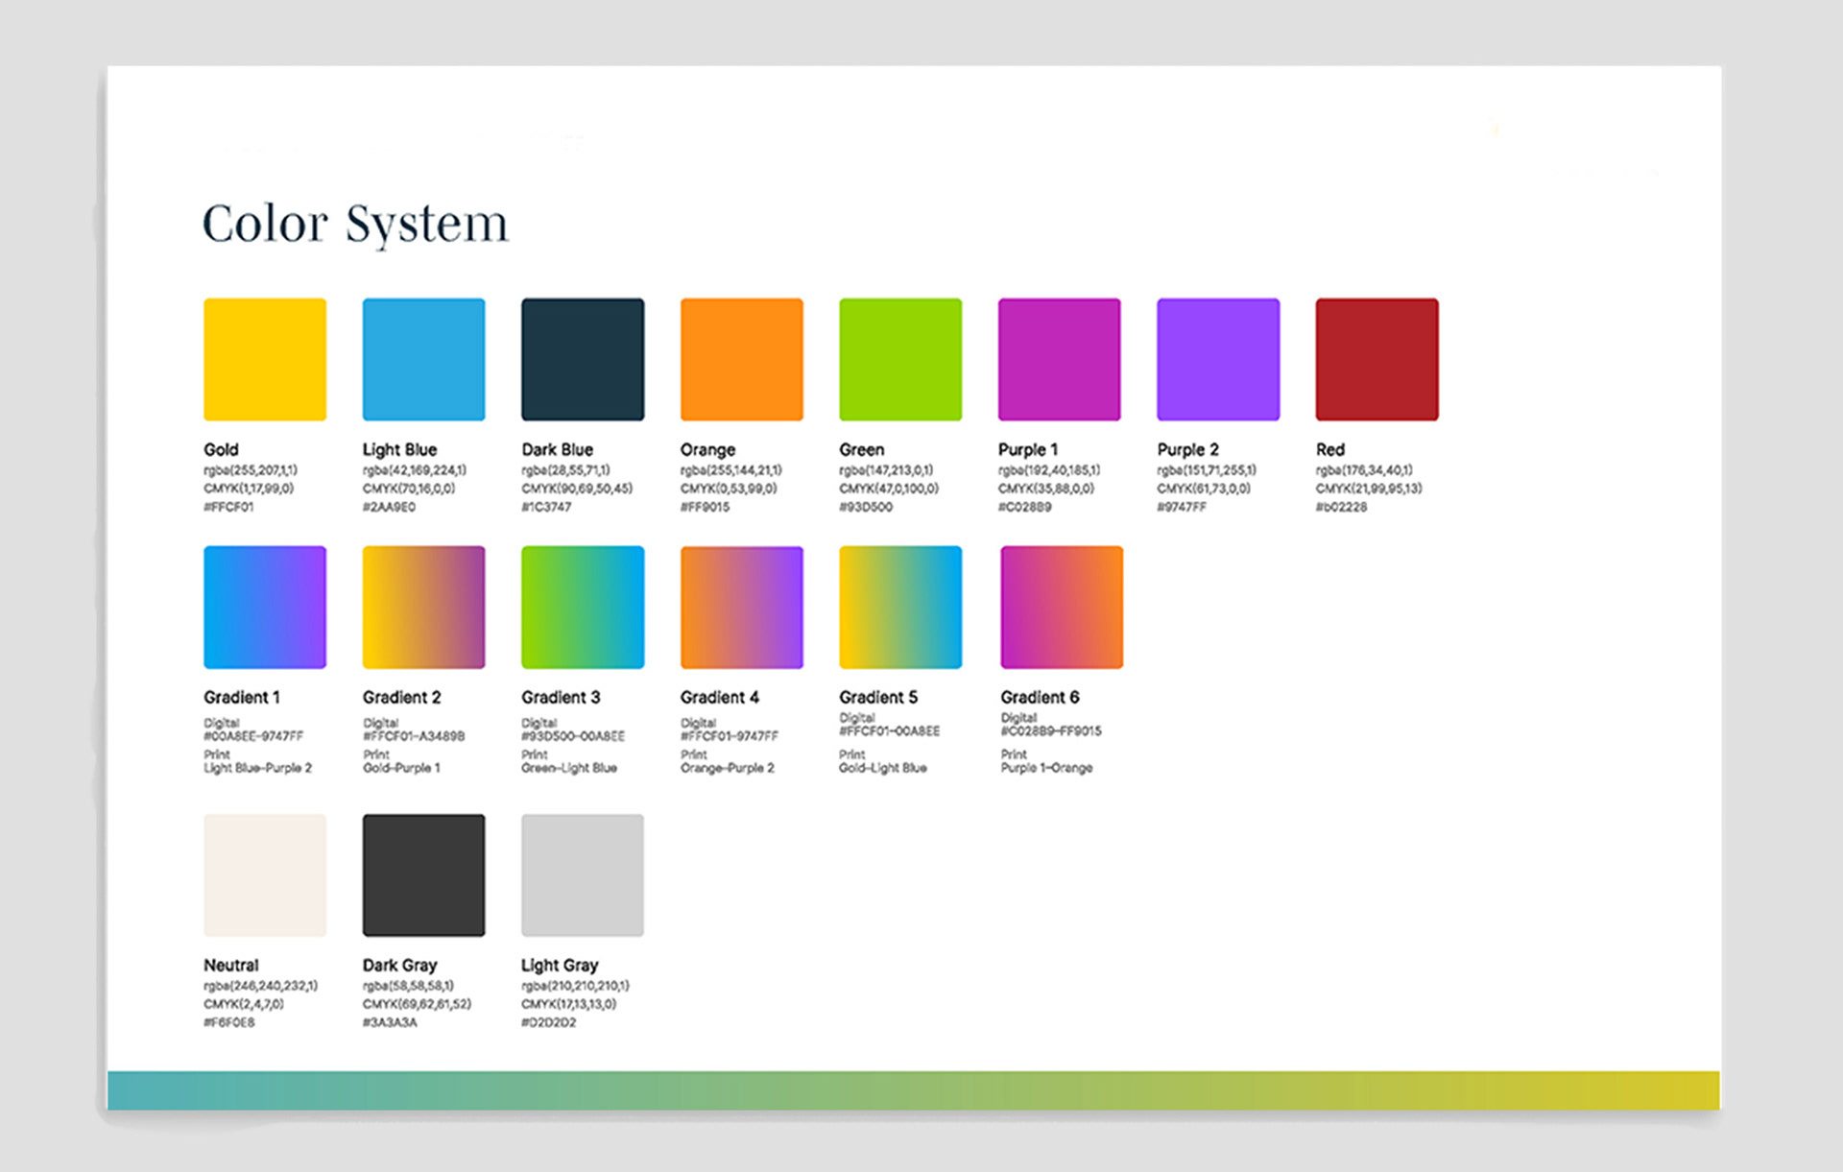Select the Gradient 5 gold-blue swatch
This screenshot has width=1843, height=1172.
900,607
